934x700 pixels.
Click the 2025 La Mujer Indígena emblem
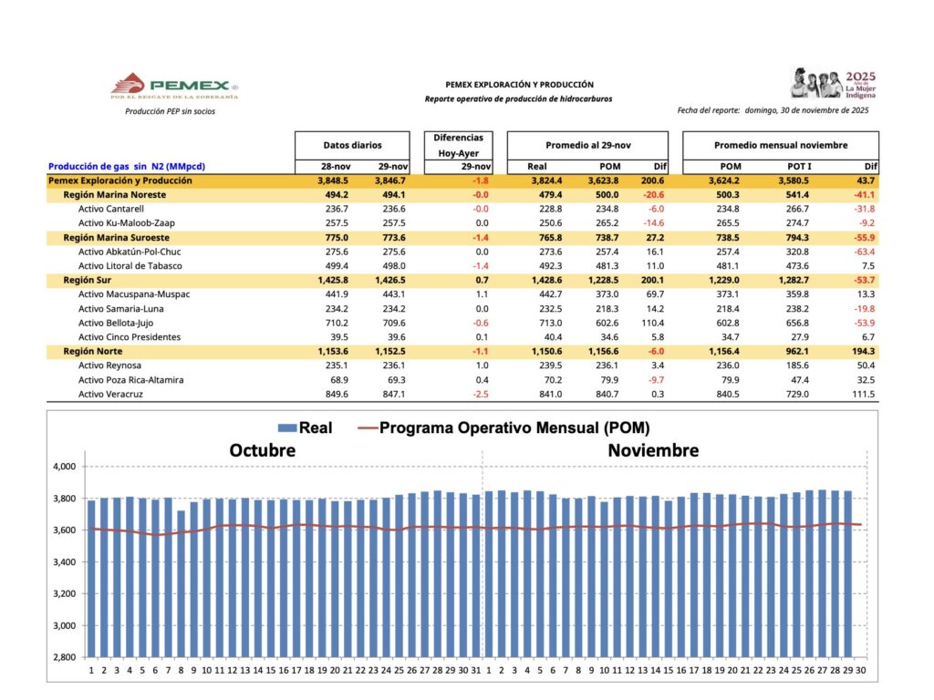pyautogui.click(x=835, y=83)
